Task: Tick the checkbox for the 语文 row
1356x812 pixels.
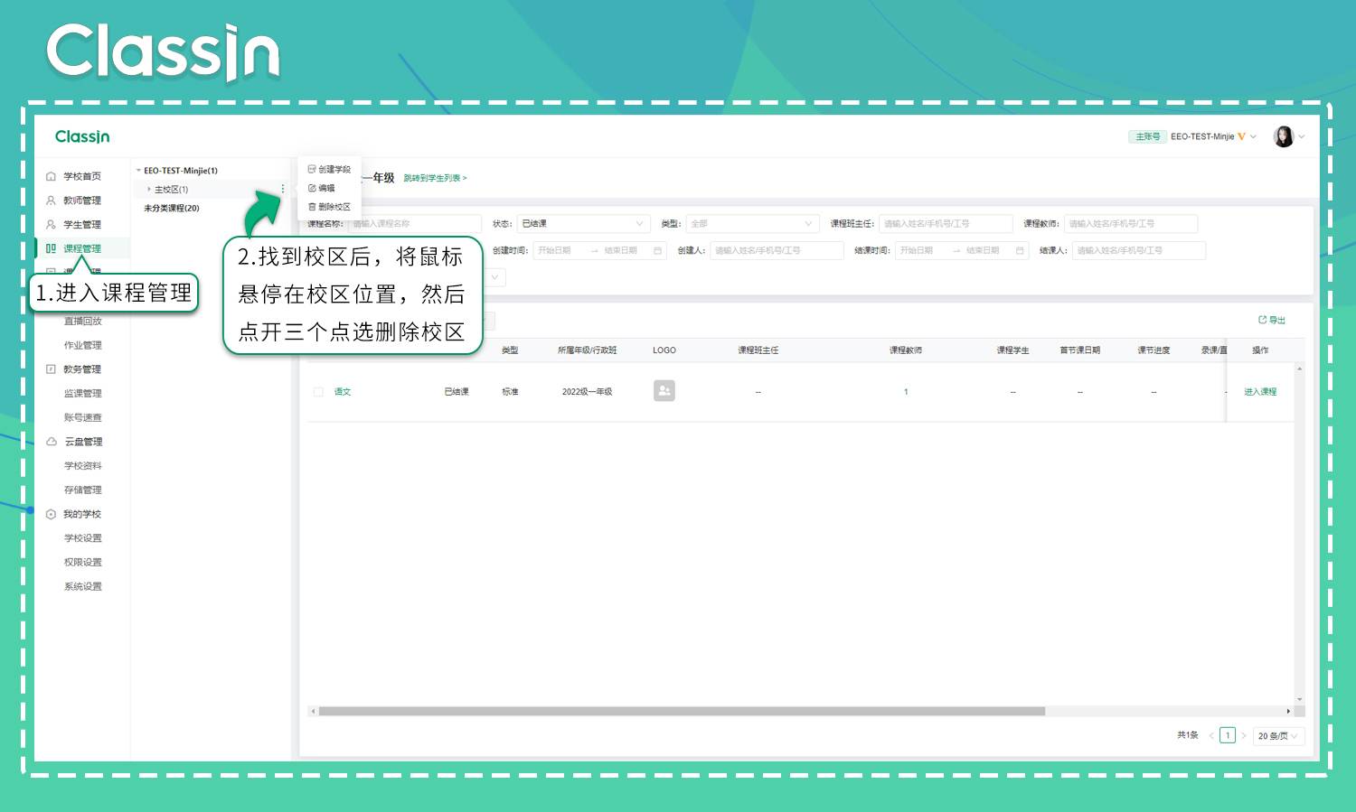Action: [318, 392]
